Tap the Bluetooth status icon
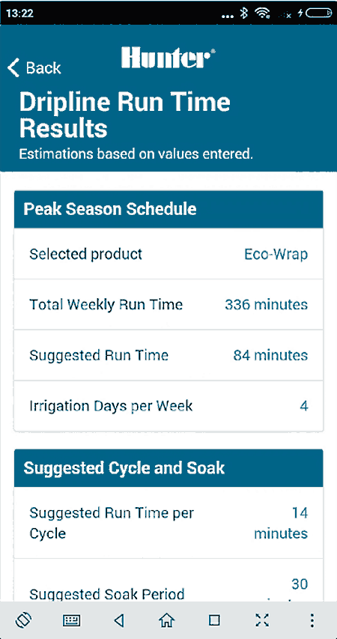Viewport: 337px width, 639px height. (x=243, y=13)
